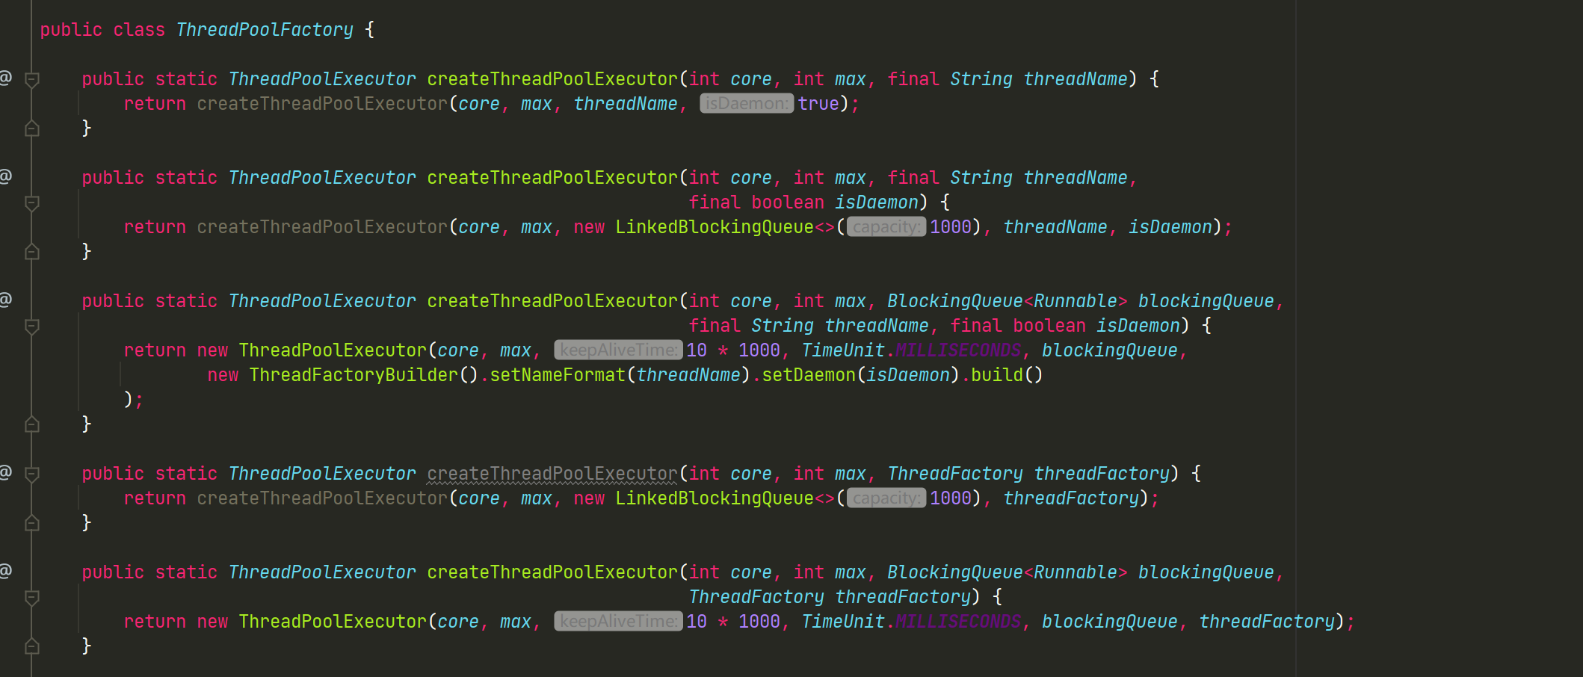The height and width of the screenshot is (677, 1583).
Task: Click fold-end marker at closing brace below ');' line
Action: click(31, 424)
